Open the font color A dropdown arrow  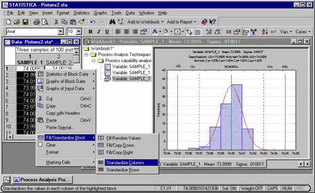pos(160,31)
